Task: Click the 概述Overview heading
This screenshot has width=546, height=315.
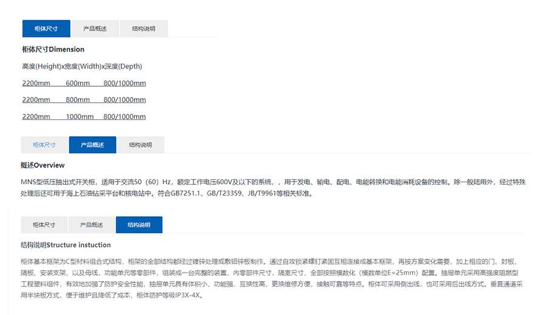Action: point(42,165)
